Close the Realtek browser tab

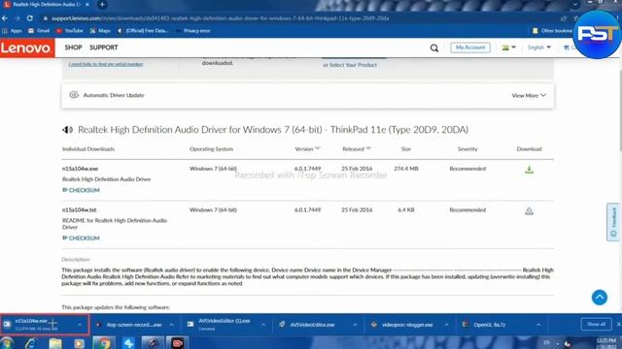tap(87, 5)
